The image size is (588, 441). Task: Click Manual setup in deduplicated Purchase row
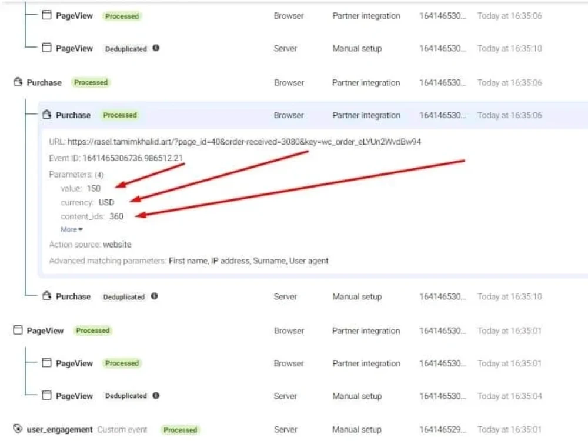click(x=357, y=296)
